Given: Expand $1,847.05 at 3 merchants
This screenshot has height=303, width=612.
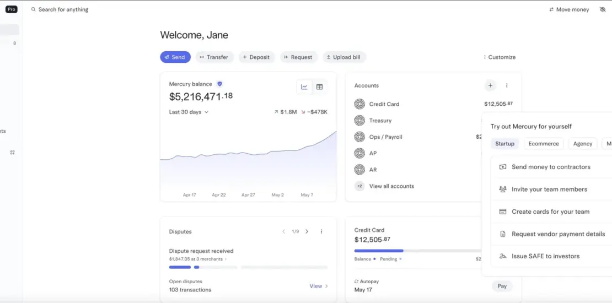Looking at the screenshot, I should pyautogui.click(x=198, y=259).
